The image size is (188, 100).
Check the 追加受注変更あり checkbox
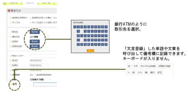[31, 18]
